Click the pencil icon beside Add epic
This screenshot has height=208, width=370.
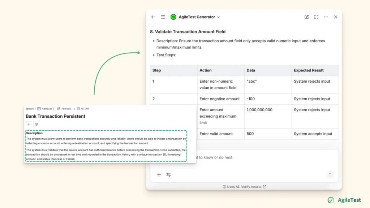59,109
